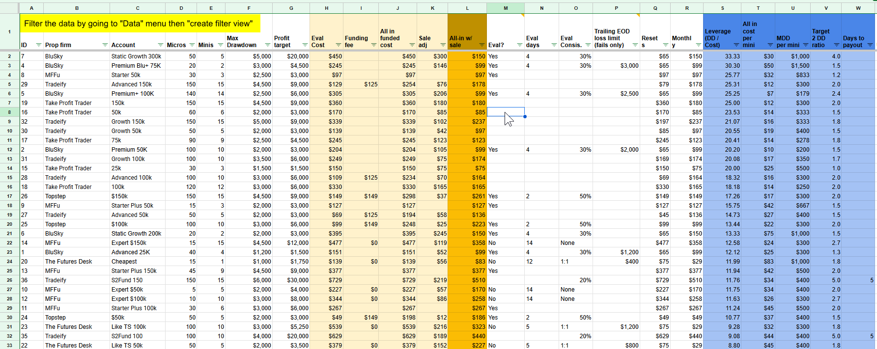Expand the Days to payout filter dropdown
Screen dimensions: 877x349
coord(870,45)
